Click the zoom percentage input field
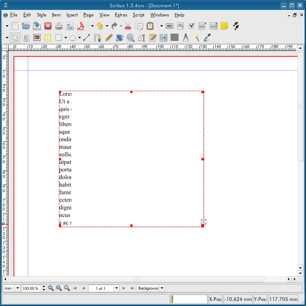This screenshot has width=306, height=306. coord(31,288)
